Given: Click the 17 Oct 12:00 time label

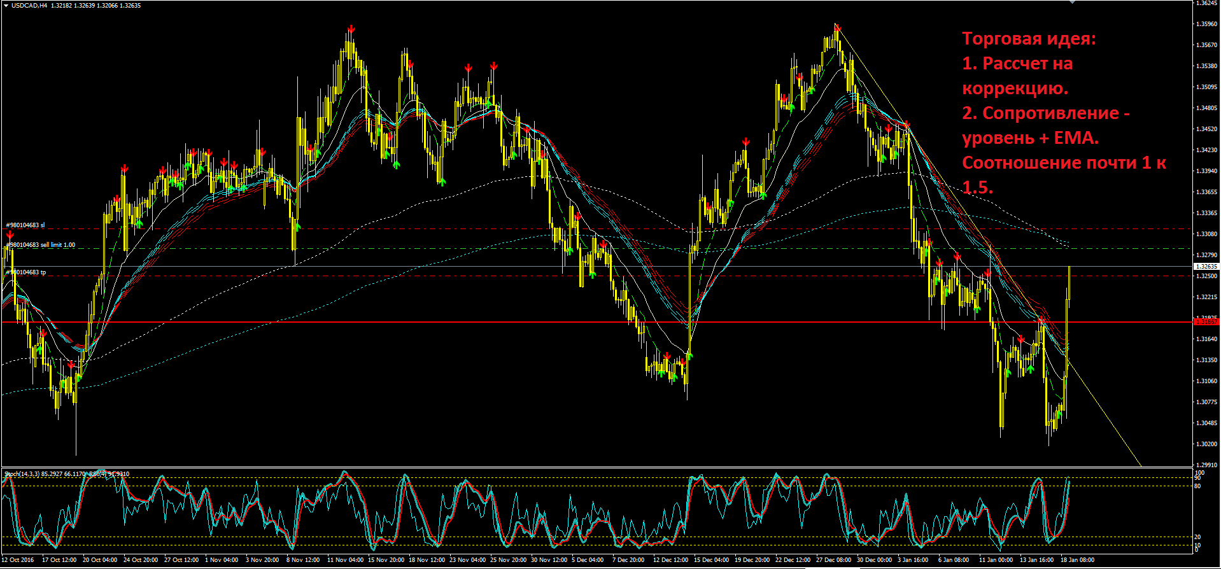Looking at the screenshot, I should pos(59,560).
